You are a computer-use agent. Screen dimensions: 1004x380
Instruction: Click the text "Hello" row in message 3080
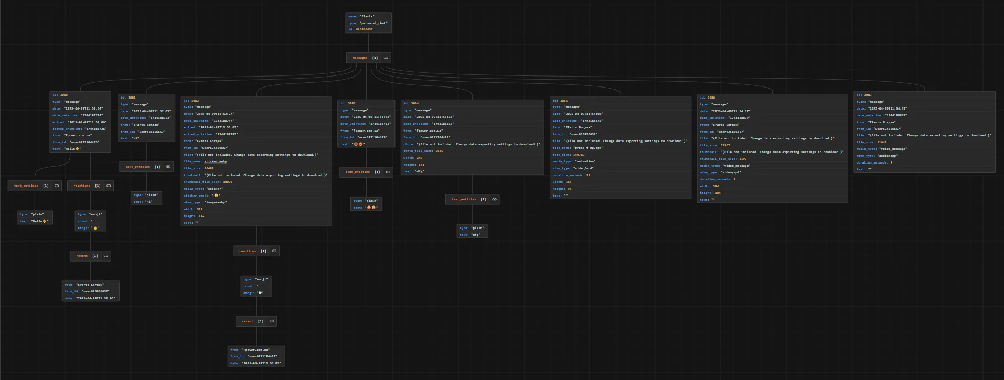click(x=67, y=149)
